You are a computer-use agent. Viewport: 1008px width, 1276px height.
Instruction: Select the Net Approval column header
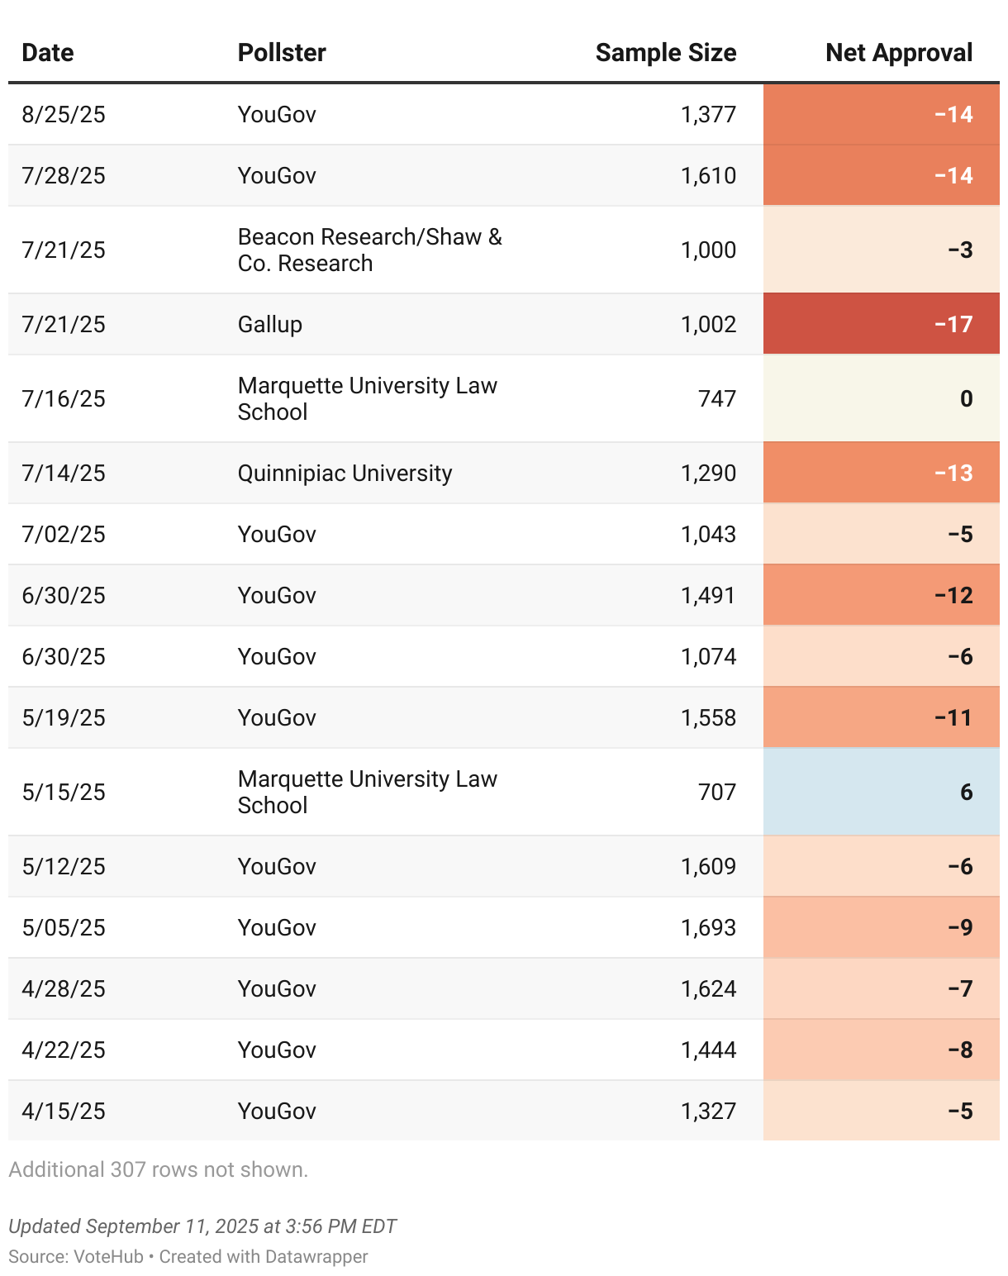[x=898, y=53]
